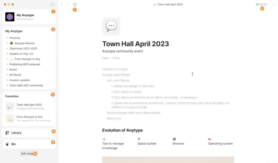This screenshot has width=278, height=163.
Task: Open the Library widget
Action: (x=29, y=133)
